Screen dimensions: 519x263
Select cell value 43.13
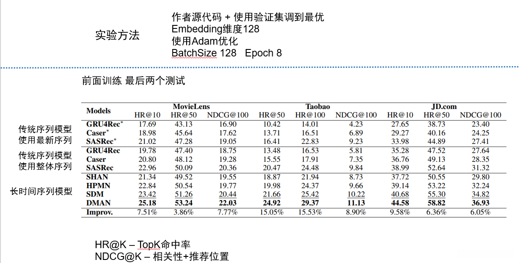(184, 124)
